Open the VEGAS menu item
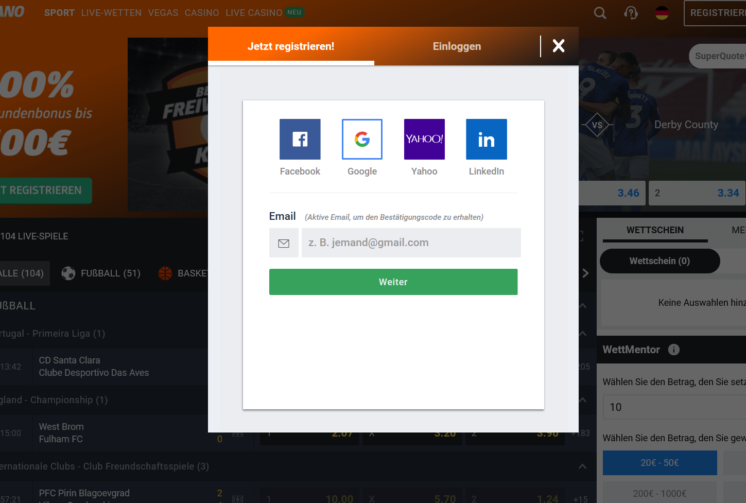 click(x=163, y=13)
